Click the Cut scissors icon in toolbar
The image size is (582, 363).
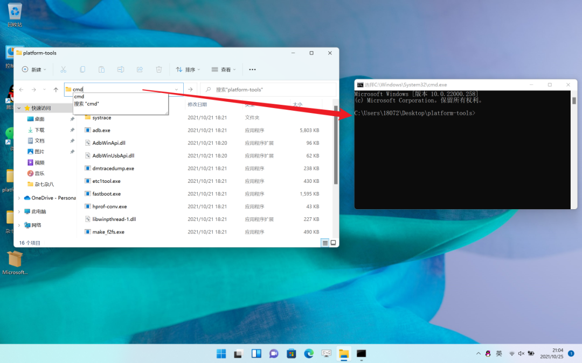pos(63,69)
